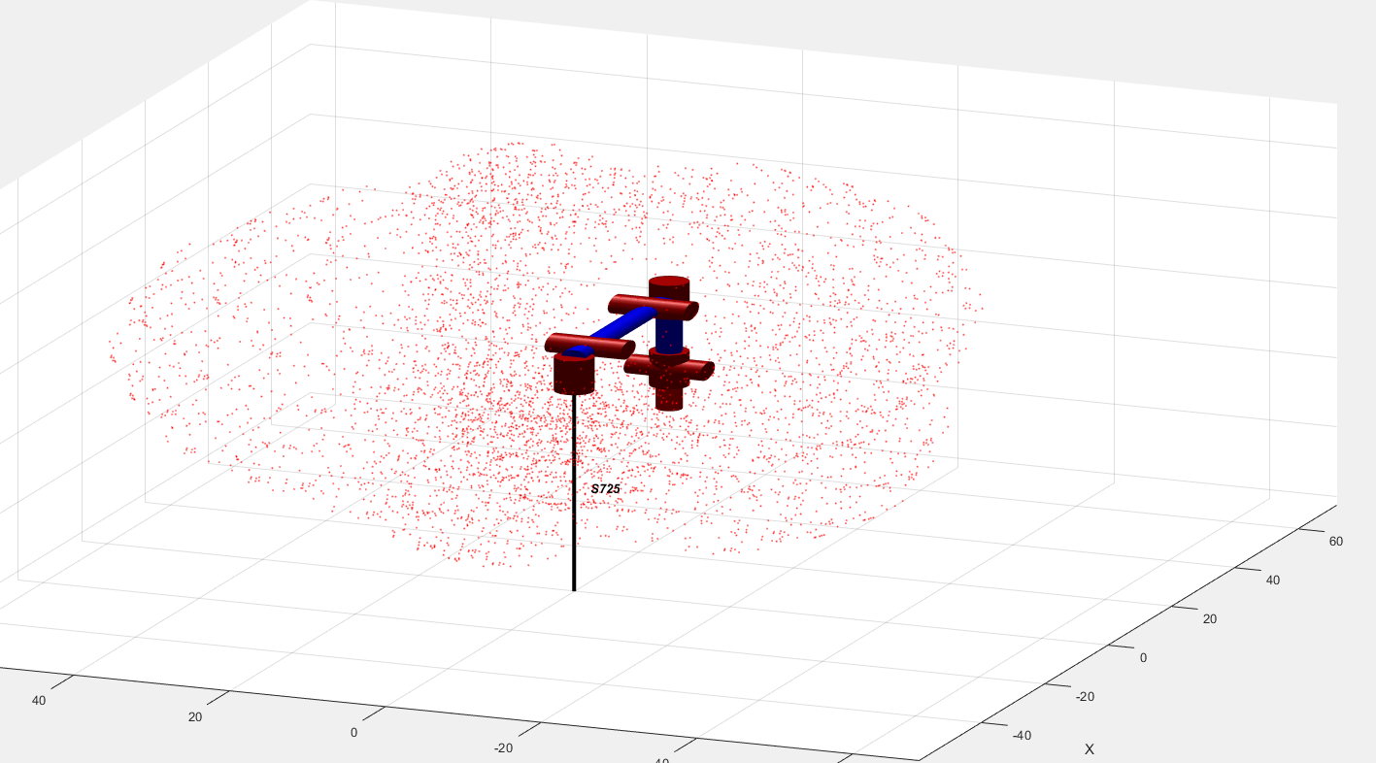Click tick label 20 on the X axis
The image size is (1376, 763).
coord(1210,619)
